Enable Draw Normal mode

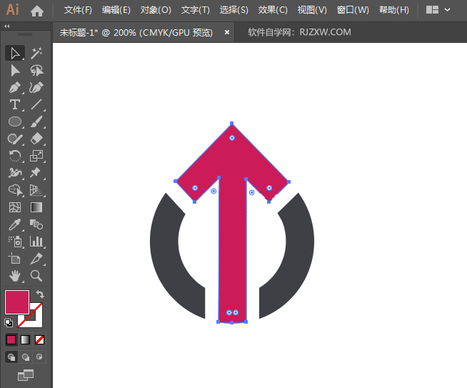coord(11,357)
